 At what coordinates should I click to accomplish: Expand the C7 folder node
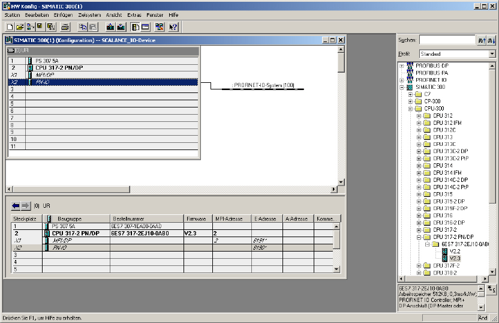410,94
